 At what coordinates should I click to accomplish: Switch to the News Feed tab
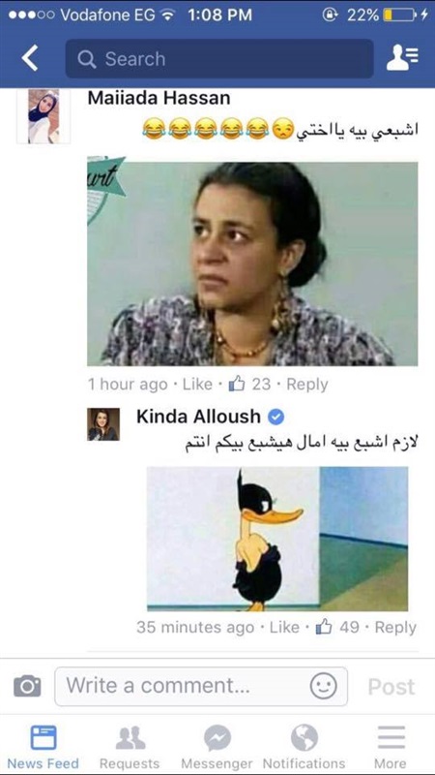pyautogui.click(x=43, y=747)
